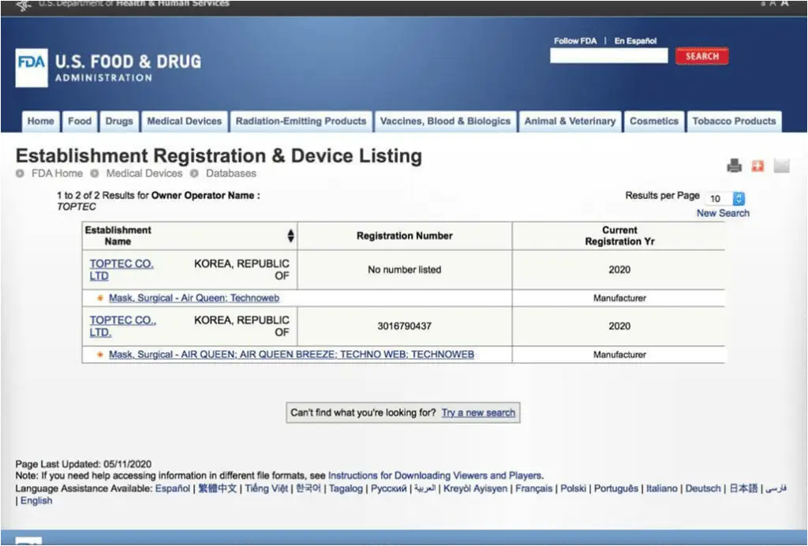The height and width of the screenshot is (546, 808).
Task: Click Medical Devices breadcrumb
Action: [144, 174]
